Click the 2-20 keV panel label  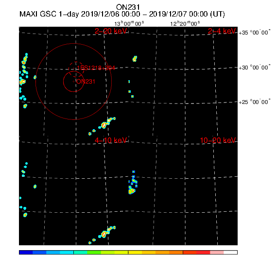[x=111, y=31]
